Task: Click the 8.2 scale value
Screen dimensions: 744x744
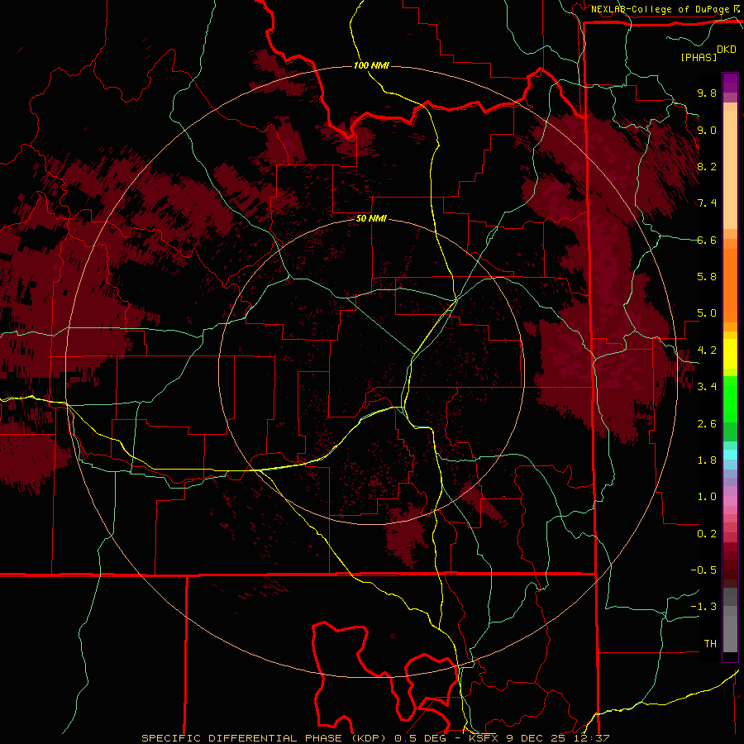Action: click(707, 166)
